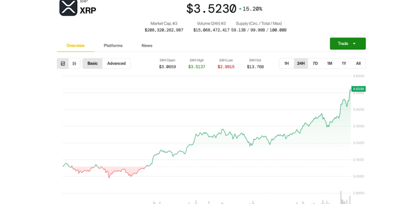Select the Basic chart mode
Viewport: 412px width, 204px height.
(92, 64)
